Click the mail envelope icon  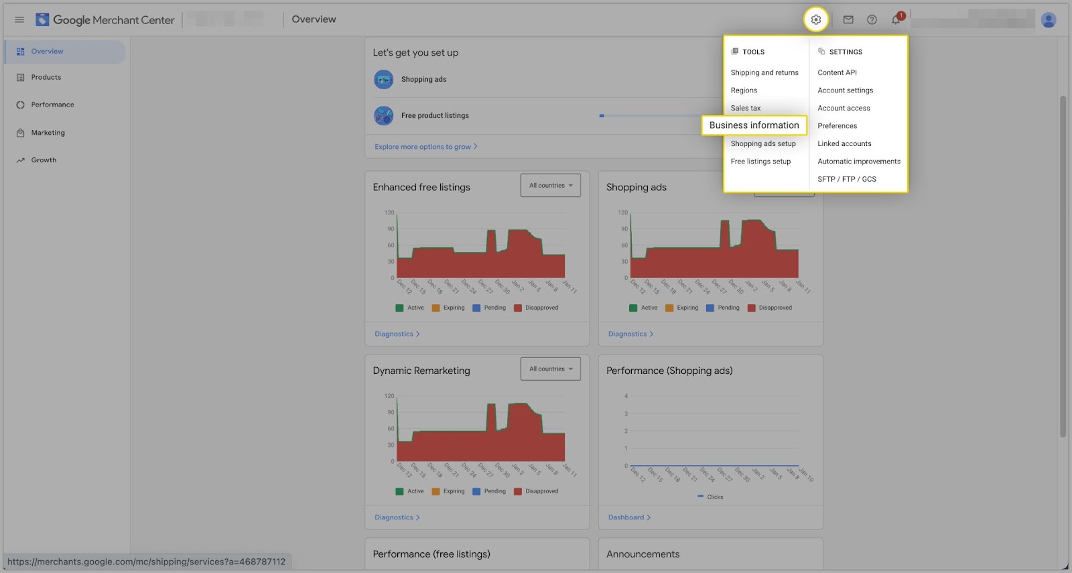click(x=848, y=19)
